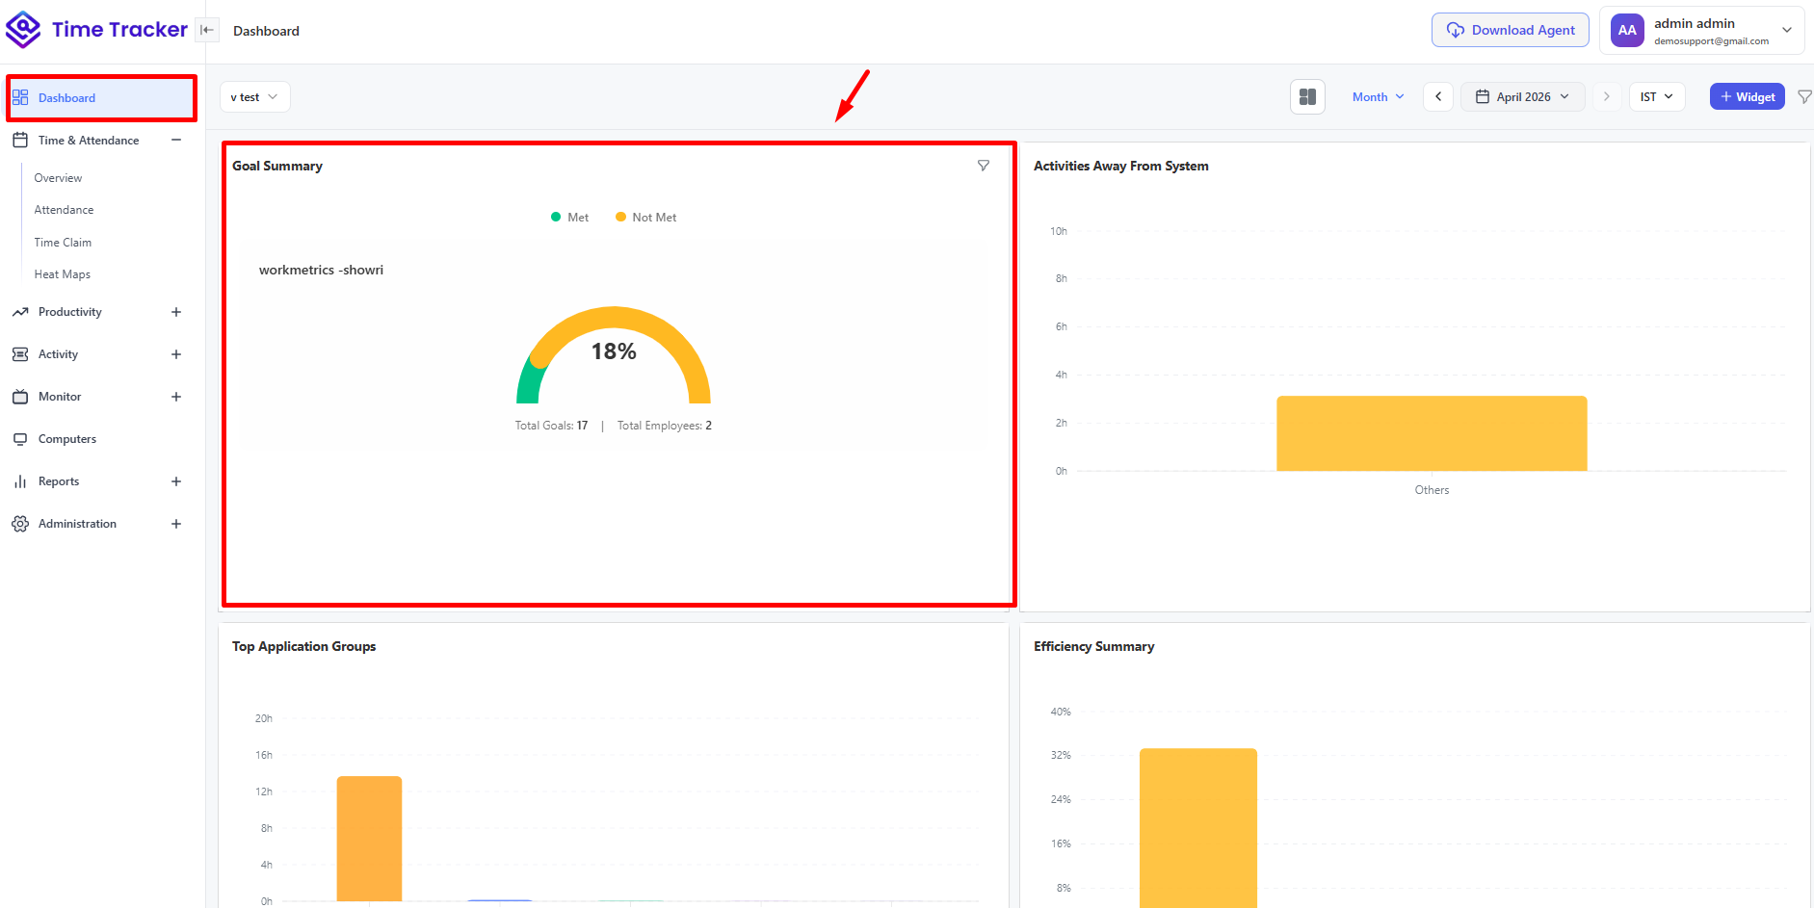This screenshot has width=1814, height=908.
Task: Open the Dashboard sidebar item
Action: pyautogui.click(x=101, y=98)
